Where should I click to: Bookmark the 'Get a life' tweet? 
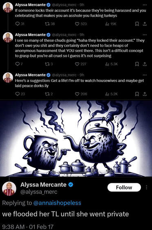tap(137, 94)
